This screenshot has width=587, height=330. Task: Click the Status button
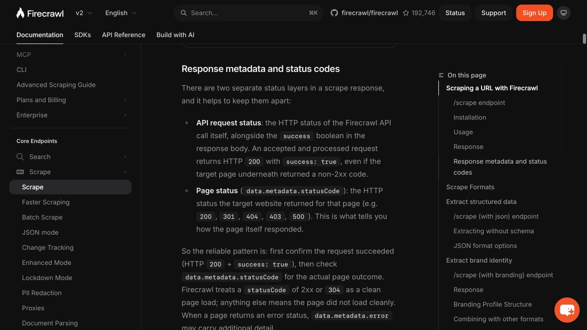pyautogui.click(x=455, y=13)
